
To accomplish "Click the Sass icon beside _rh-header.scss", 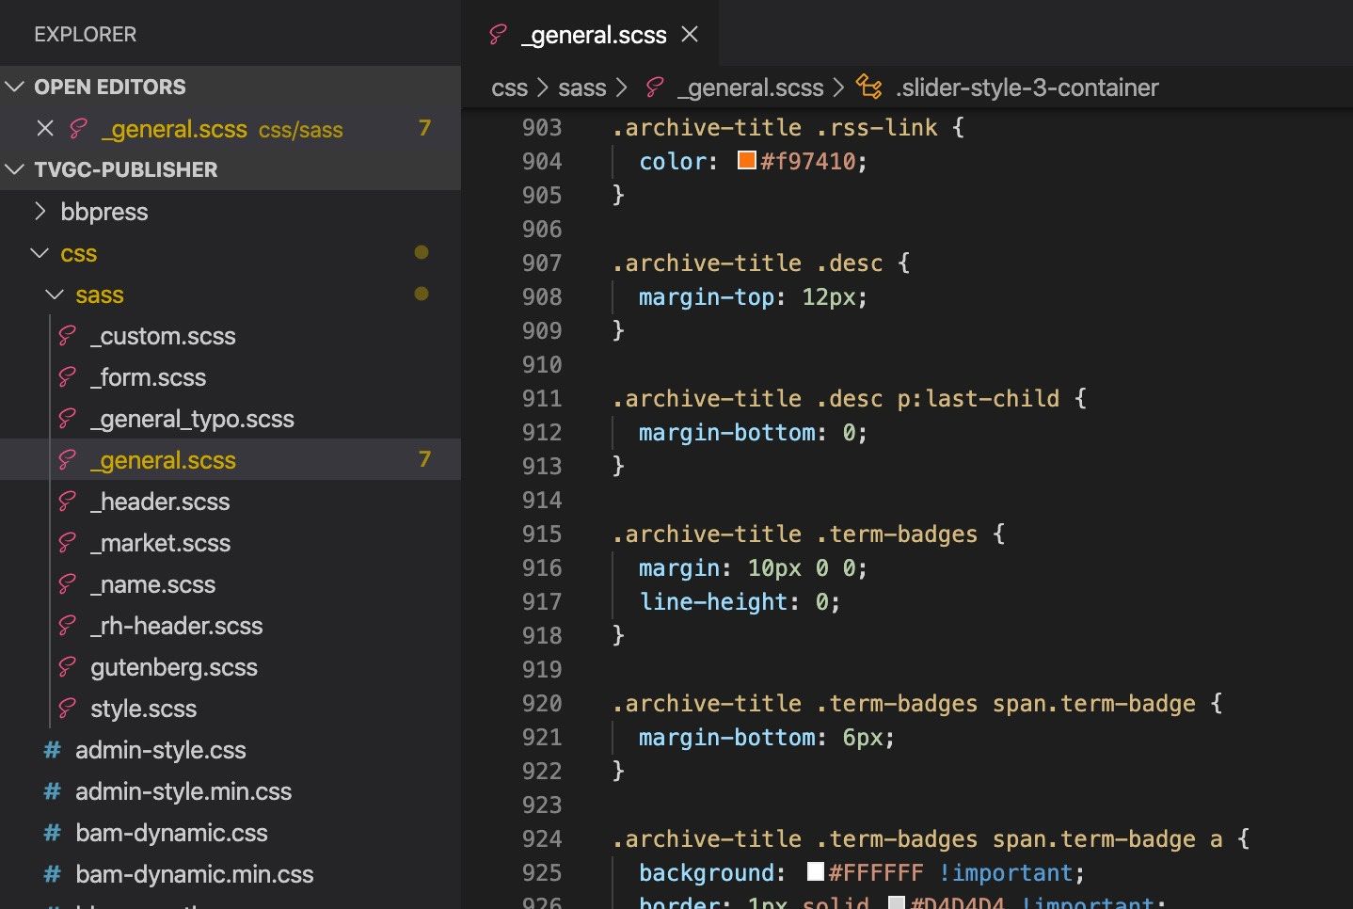I will [67, 626].
